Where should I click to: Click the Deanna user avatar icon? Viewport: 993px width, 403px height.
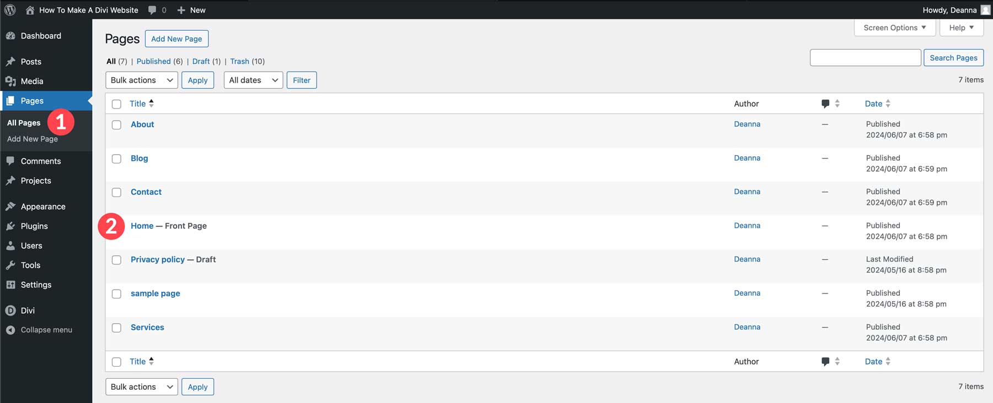coord(985,10)
